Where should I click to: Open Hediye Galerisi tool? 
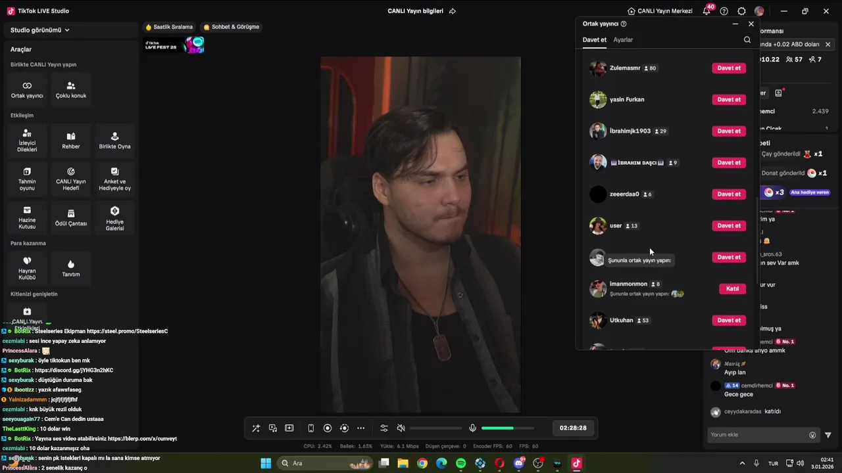click(x=114, y=217)
